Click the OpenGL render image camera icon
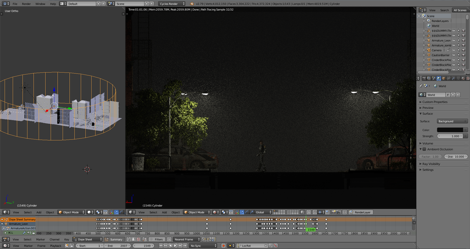This screenshot has height=249, width=470. click(333, 212)
